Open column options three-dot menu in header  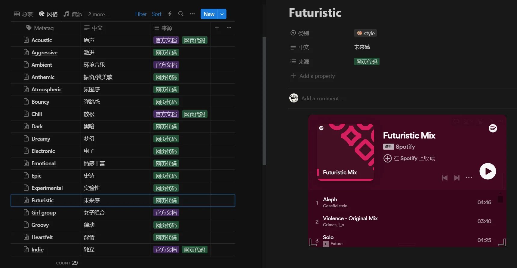229,28
